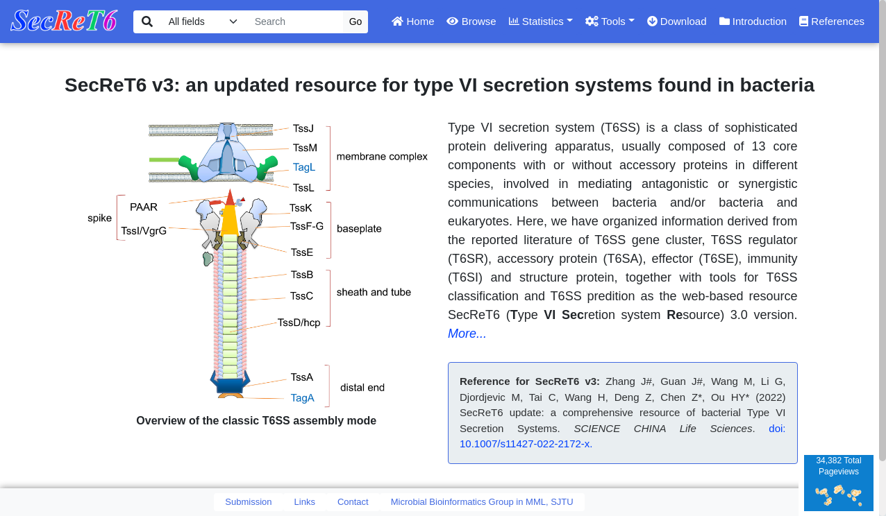Open Microbial Bioinformatics Group in MML, SJTU link
Screen dimensions: 886x516
pos(482,501)
